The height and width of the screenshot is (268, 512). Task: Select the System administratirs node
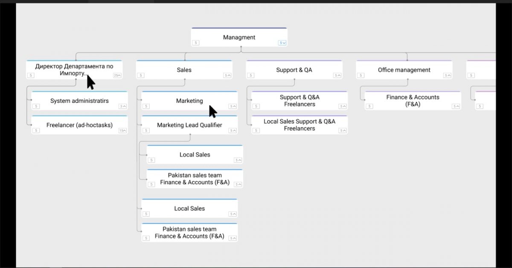click(79, 101)
